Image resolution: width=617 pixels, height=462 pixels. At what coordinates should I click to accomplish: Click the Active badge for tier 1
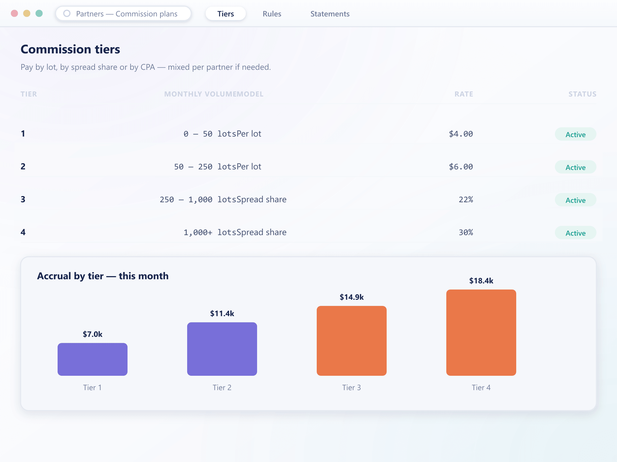click(x=576, y=134)
